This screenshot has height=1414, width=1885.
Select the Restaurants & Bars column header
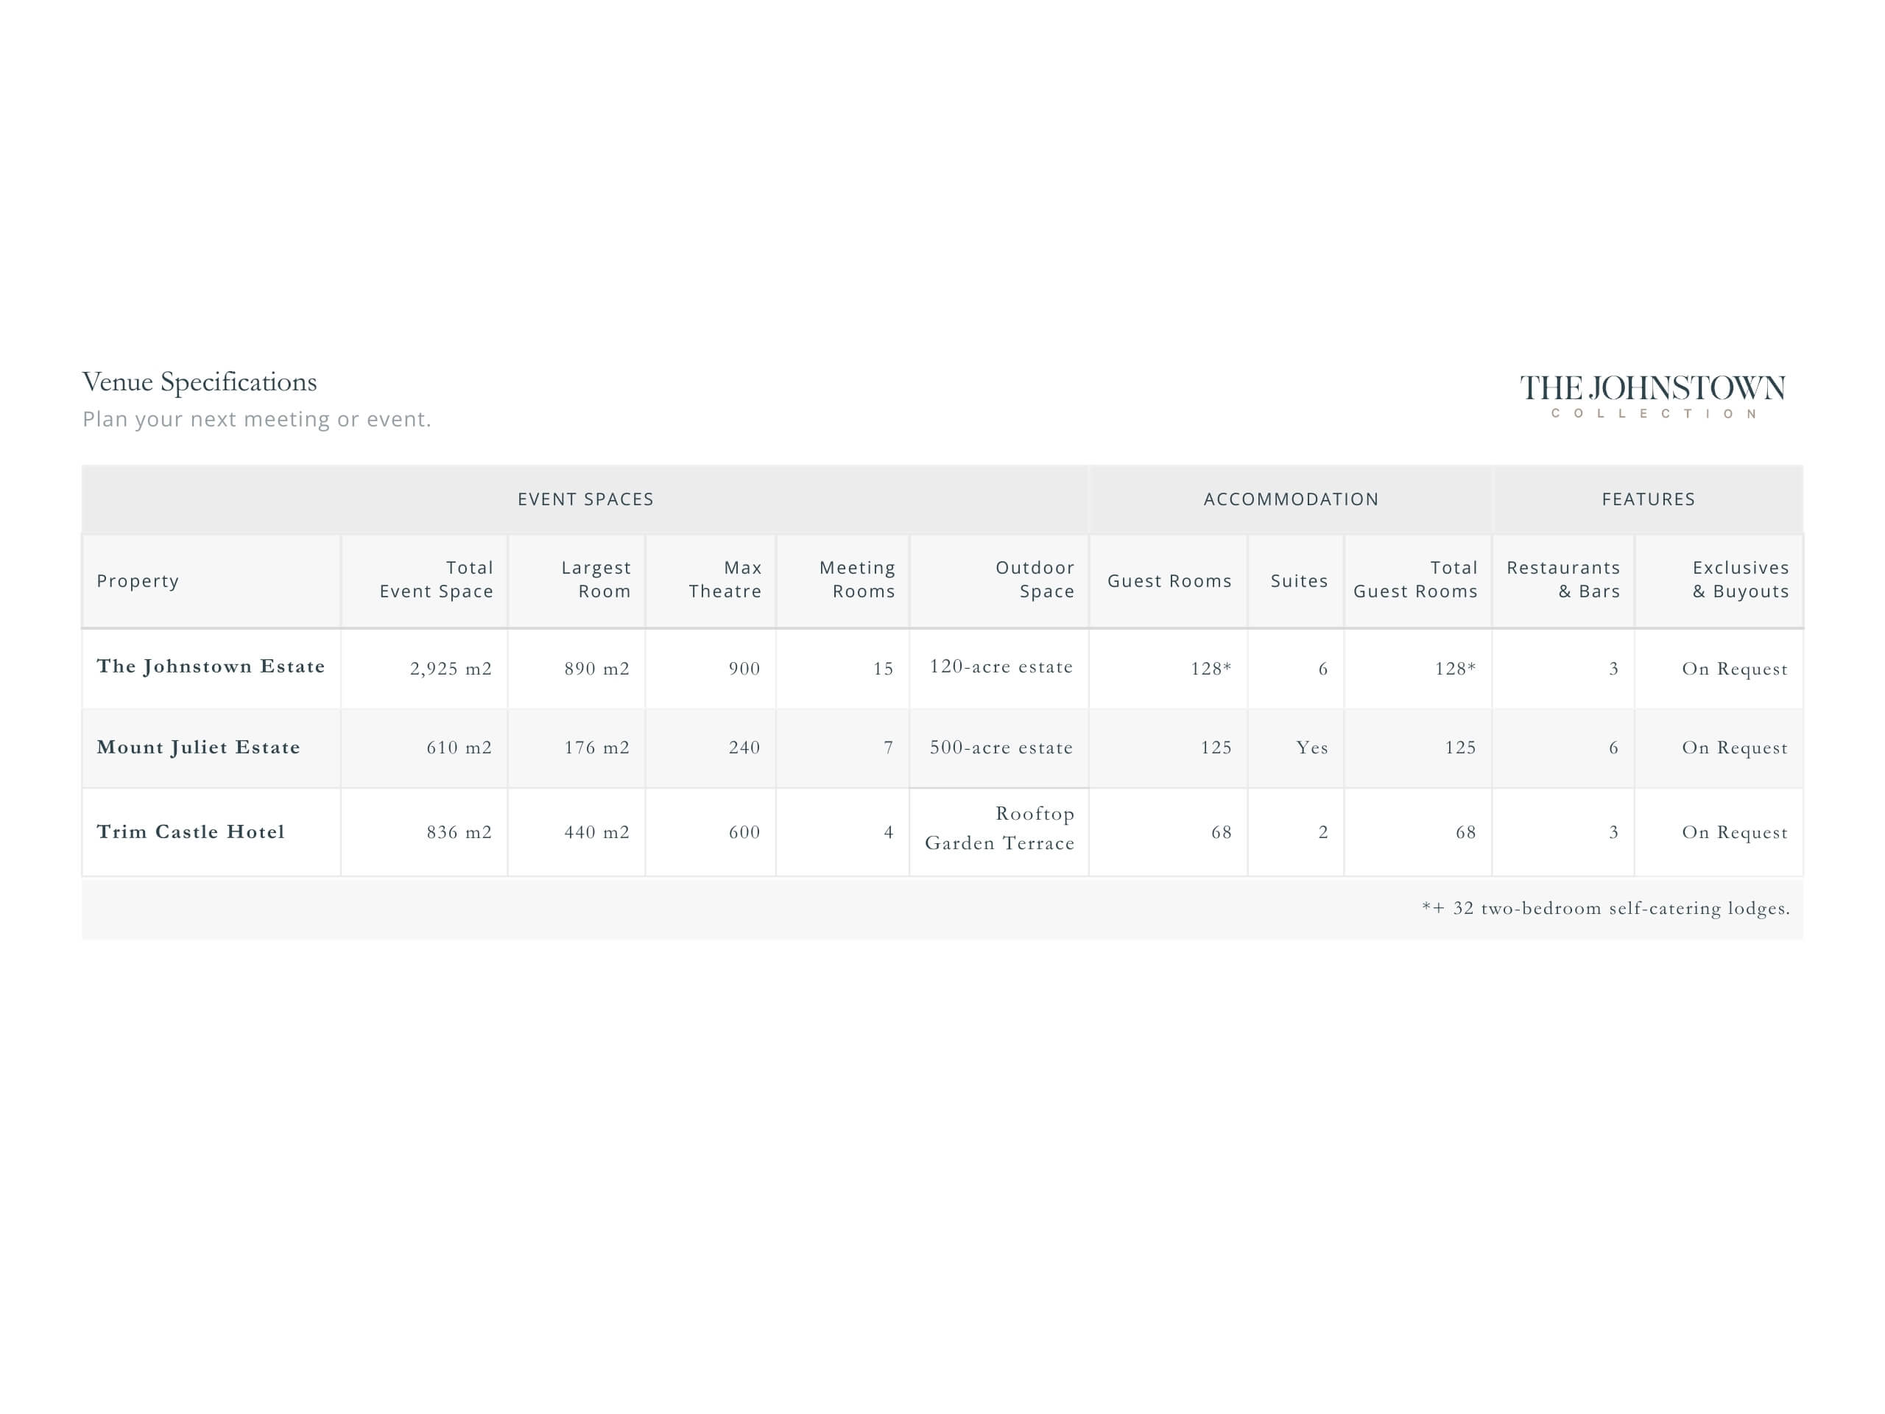(1563, 580)
